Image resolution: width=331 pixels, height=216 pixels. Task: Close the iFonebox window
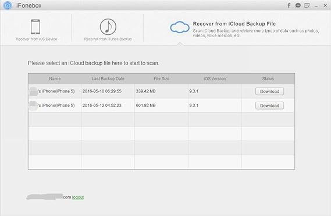coord(325,5)
